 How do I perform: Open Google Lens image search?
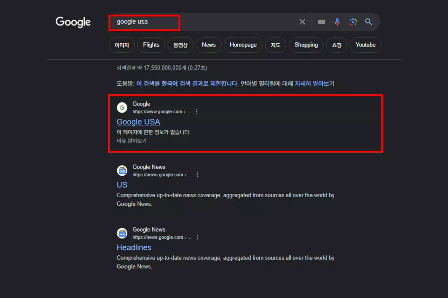(x=353, y=22)
